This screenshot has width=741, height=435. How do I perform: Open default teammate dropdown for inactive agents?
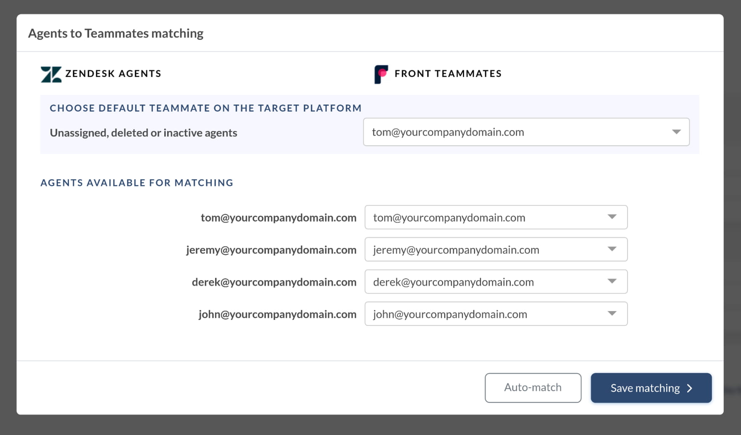pyautogui.click(x=526, y=132)
